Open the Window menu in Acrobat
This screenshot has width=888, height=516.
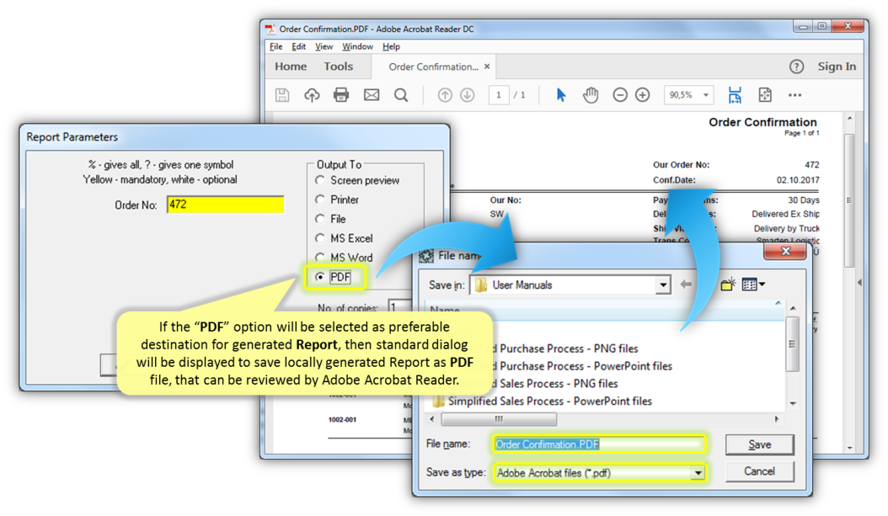[x=357, y=46]
